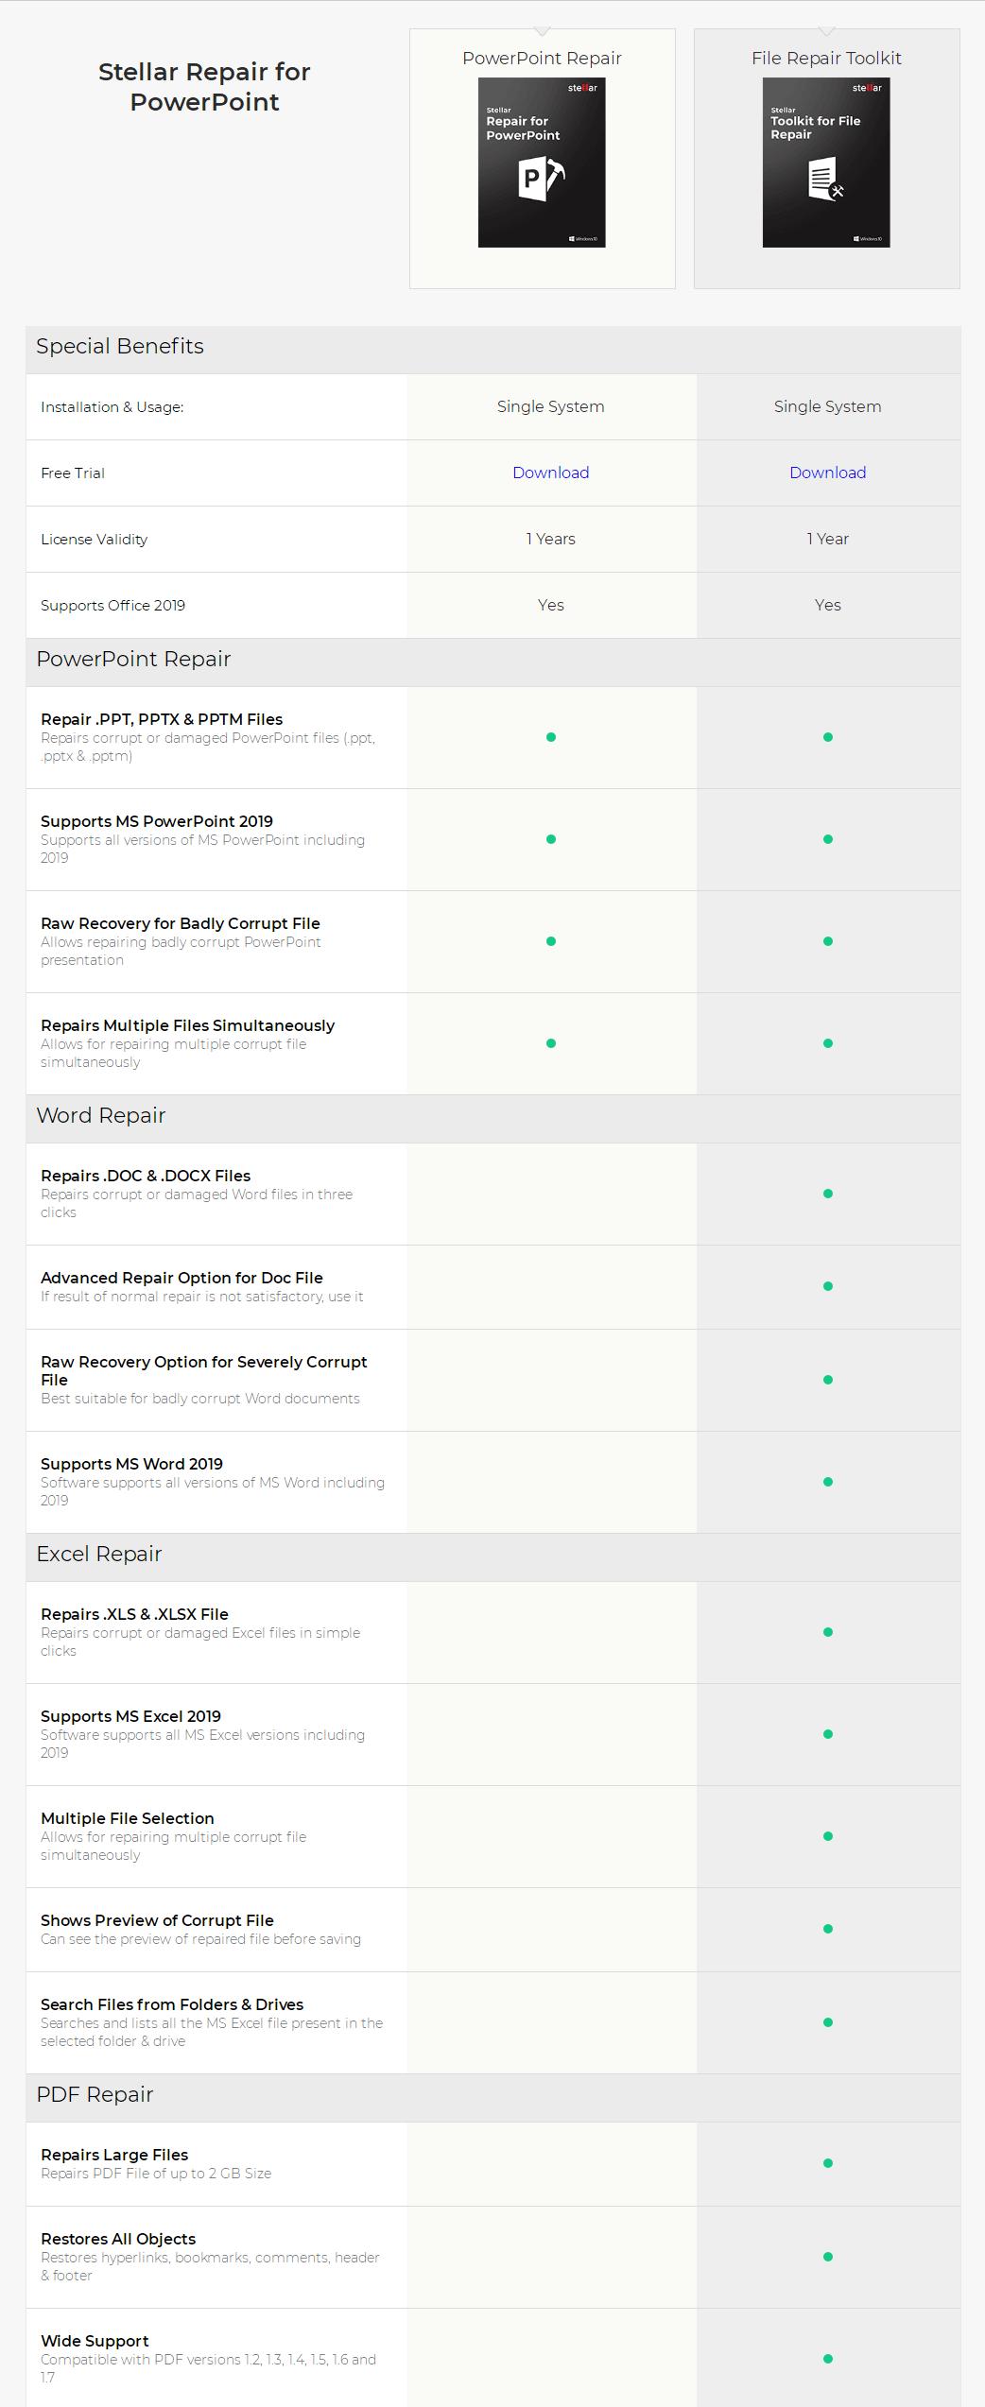The image size is (985, 2407).
Task: Click PowerPoint Repair's dot for Raw Recovery Badly Corrupt
Action: pos(551,941)
